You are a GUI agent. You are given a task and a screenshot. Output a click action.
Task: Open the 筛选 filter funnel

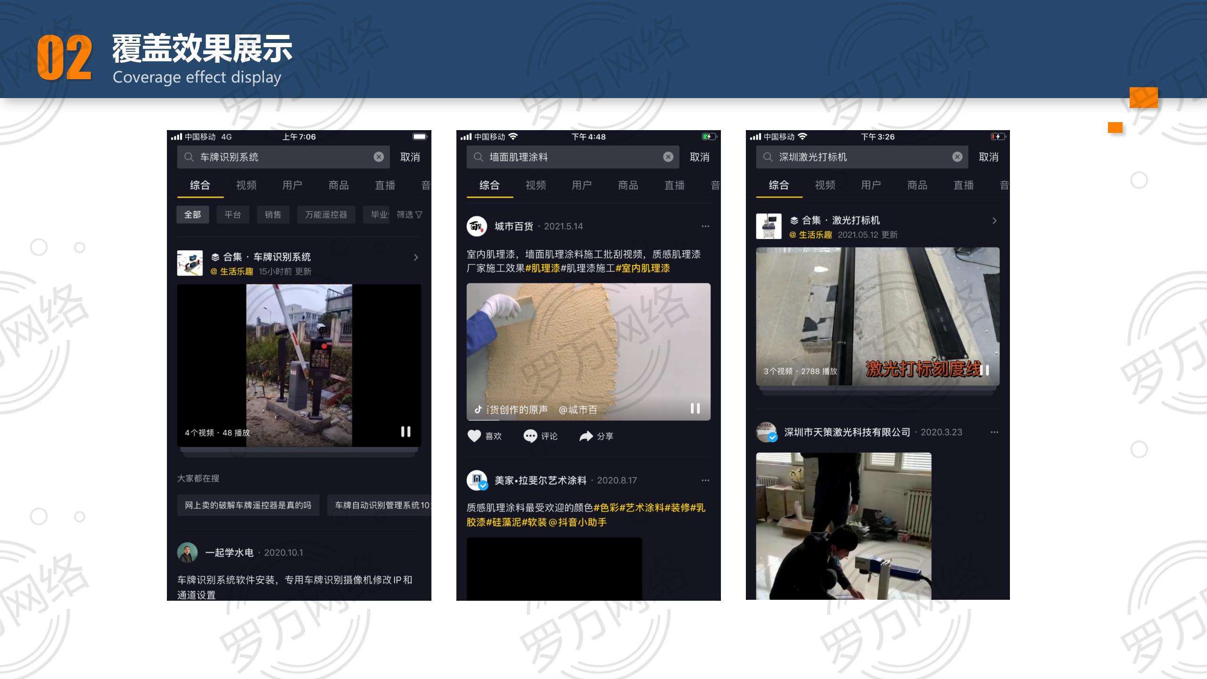tap(410, 215)
